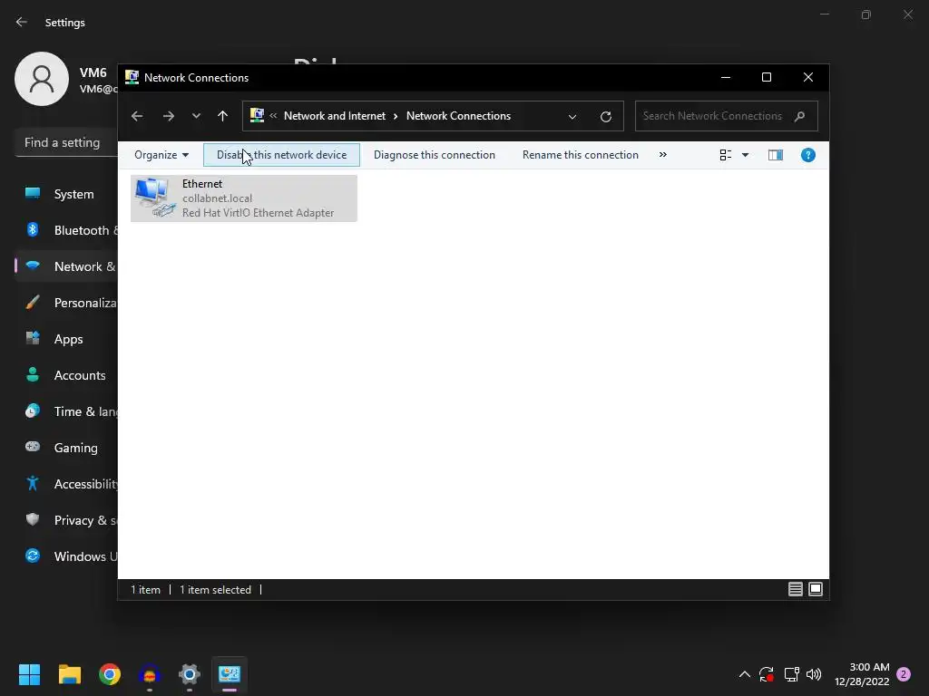Go back in Network Connections window
Viewport: 929px width, 696px height.
(137, 116)
